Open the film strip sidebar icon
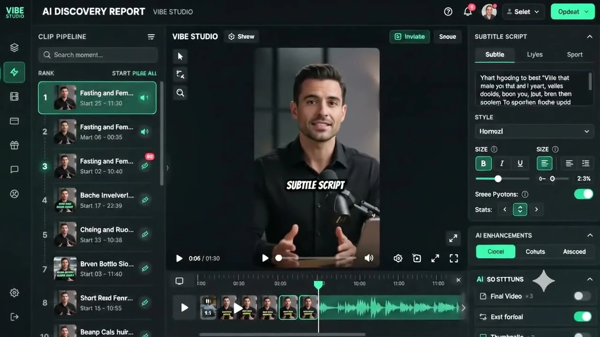 pos(14,96)
